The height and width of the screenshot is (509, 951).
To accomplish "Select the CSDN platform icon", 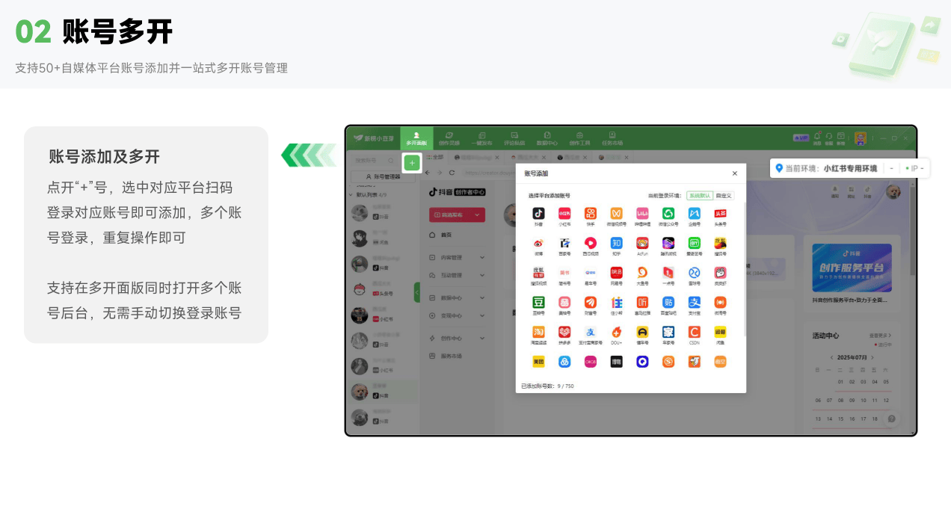I will (x=694, y=332).
